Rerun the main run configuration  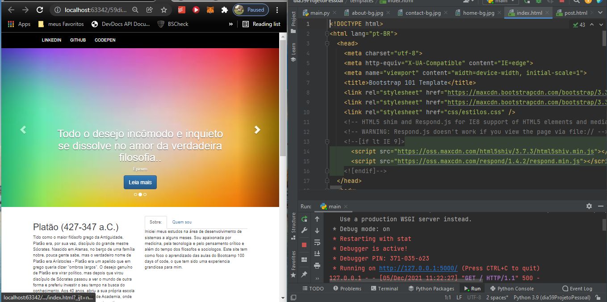point(304,219)
